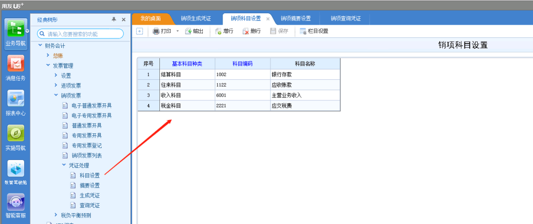Open the 业务导航 sidebar icon

(x=15, y=32)
